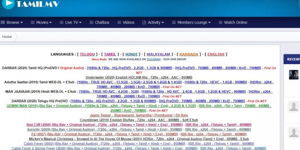Expand the Activity dropdown arrow
The width and height of the screenshot is (300, 150).
(163, 22)
